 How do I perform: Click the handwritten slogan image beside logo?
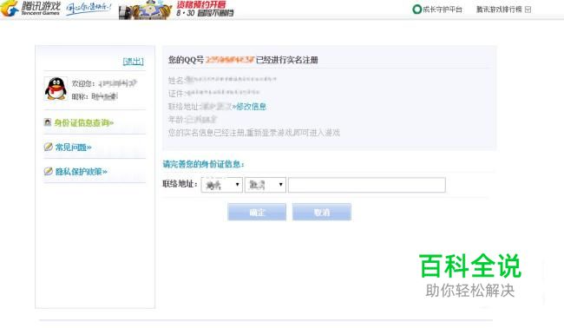pyautogui.click(x=89, y=9)
